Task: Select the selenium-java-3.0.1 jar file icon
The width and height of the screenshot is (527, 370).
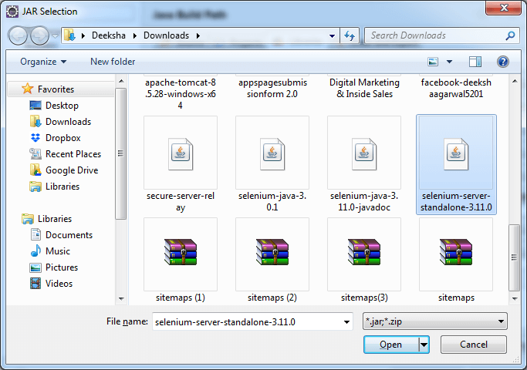Action: (x=272, y=153)
